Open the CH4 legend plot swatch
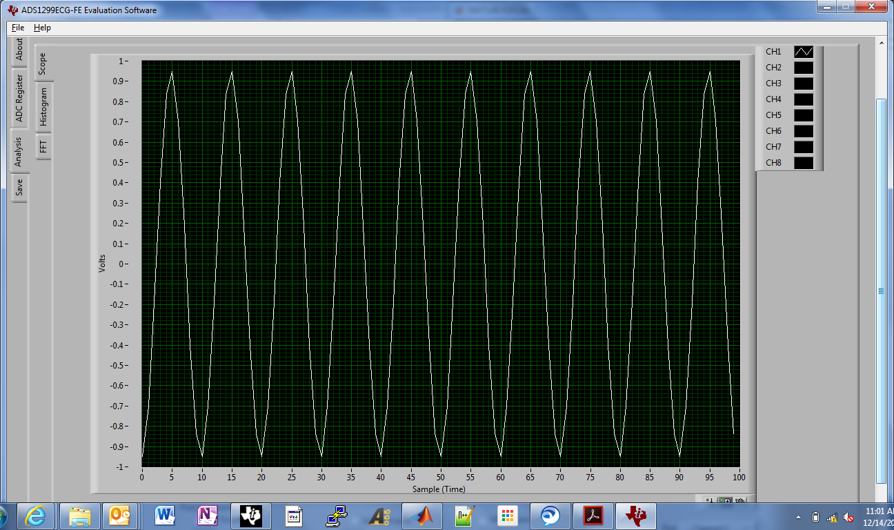Viewport: 894px width, 530px height. [x=804, y=99]
